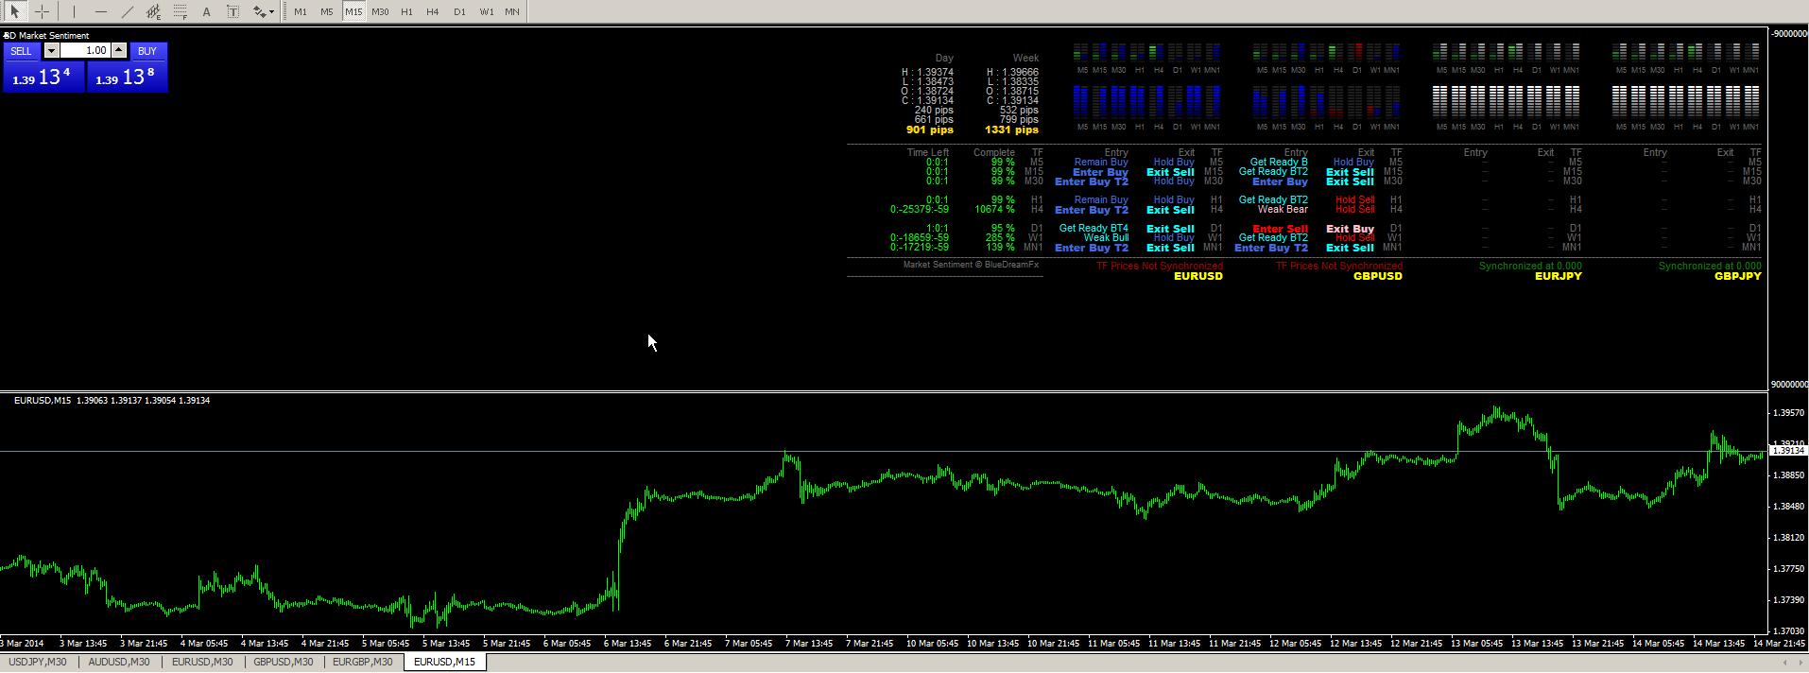Select the Fibonacci retracement tool
This screenshot has width=1809, height=673.
180,11
